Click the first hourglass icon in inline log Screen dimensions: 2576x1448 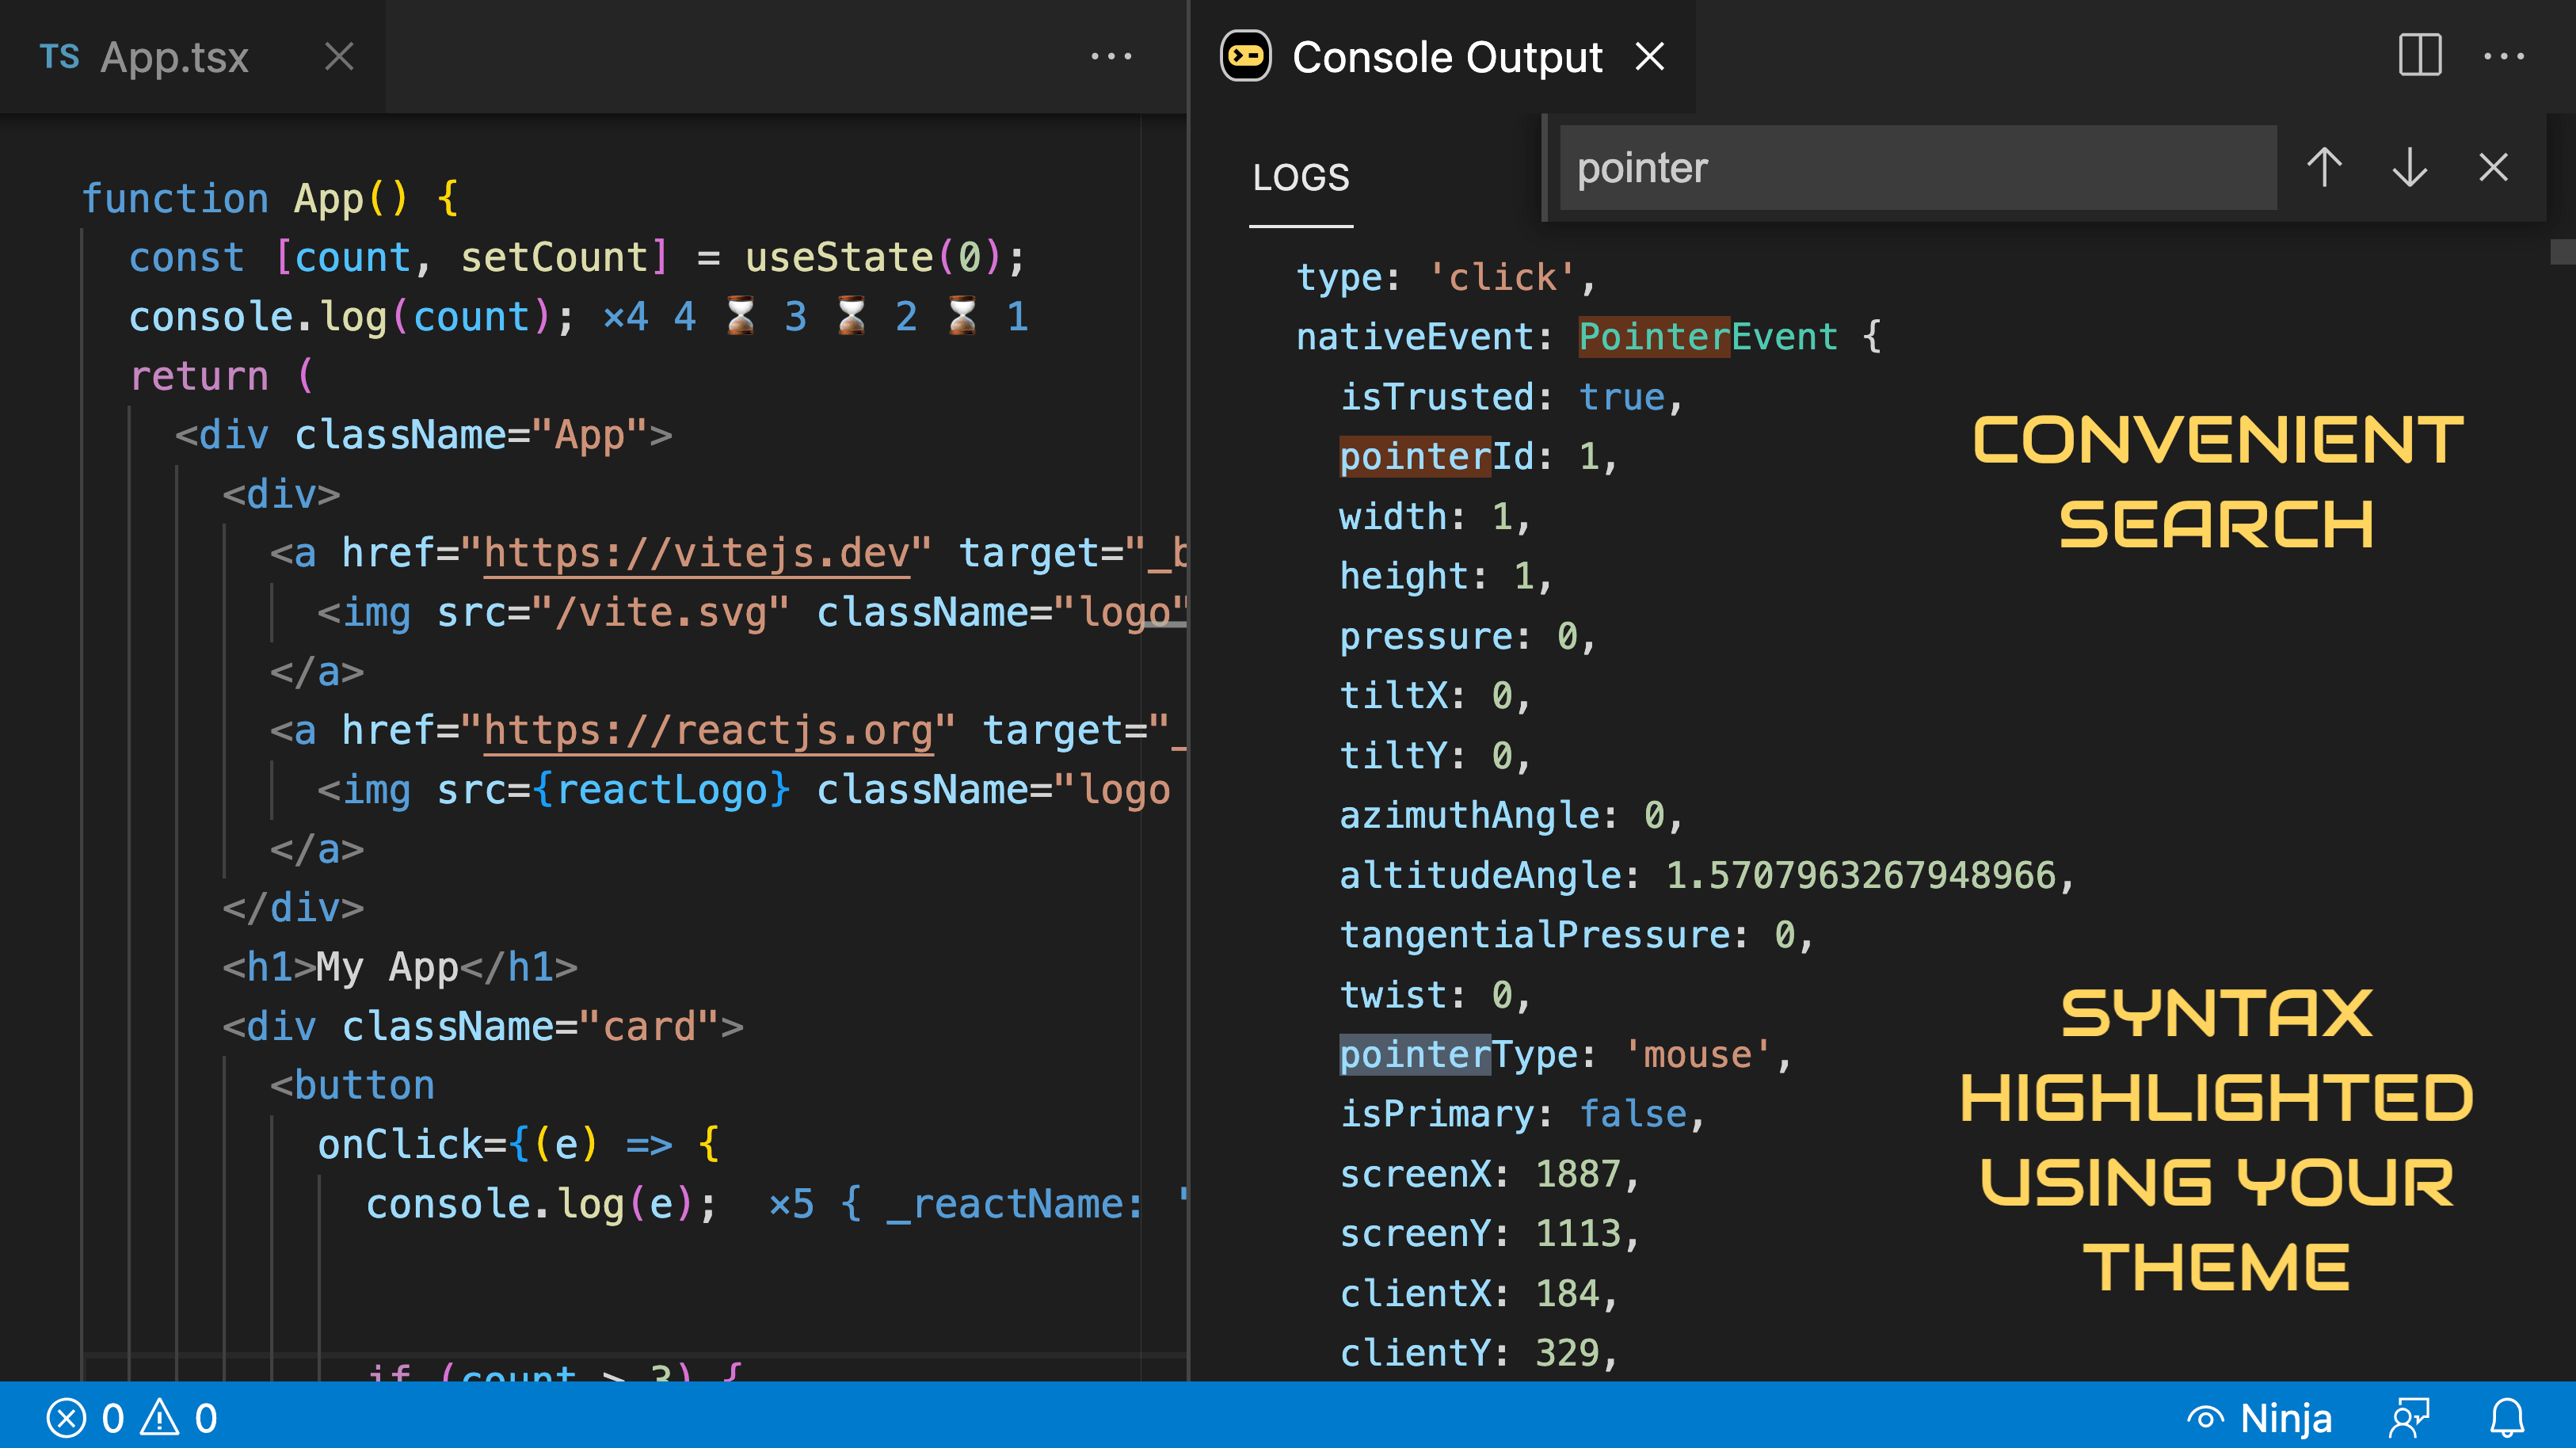click(740, 316)
